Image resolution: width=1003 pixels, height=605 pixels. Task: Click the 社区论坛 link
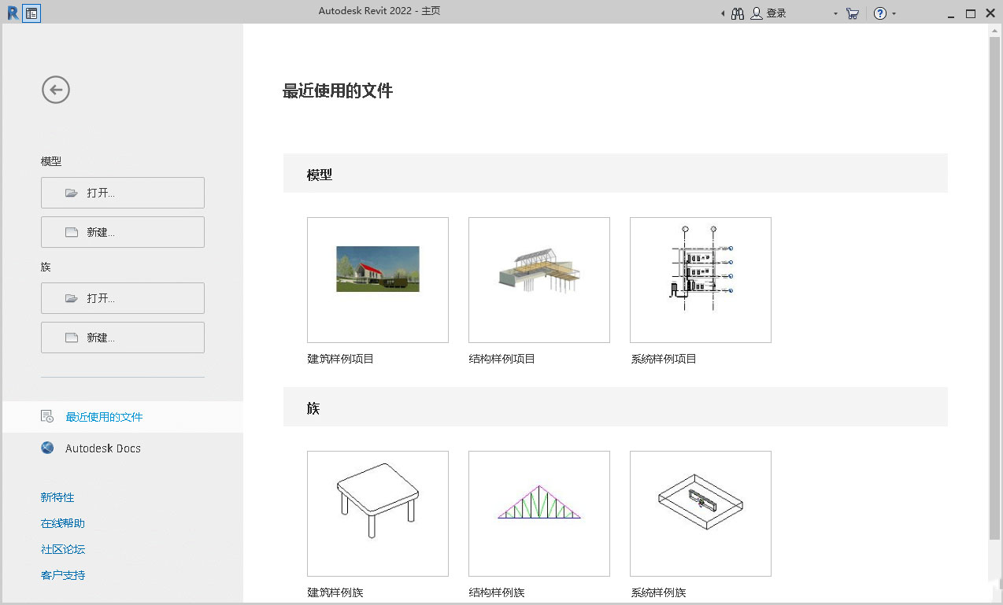pyautogui.click(x=61, y=549)
